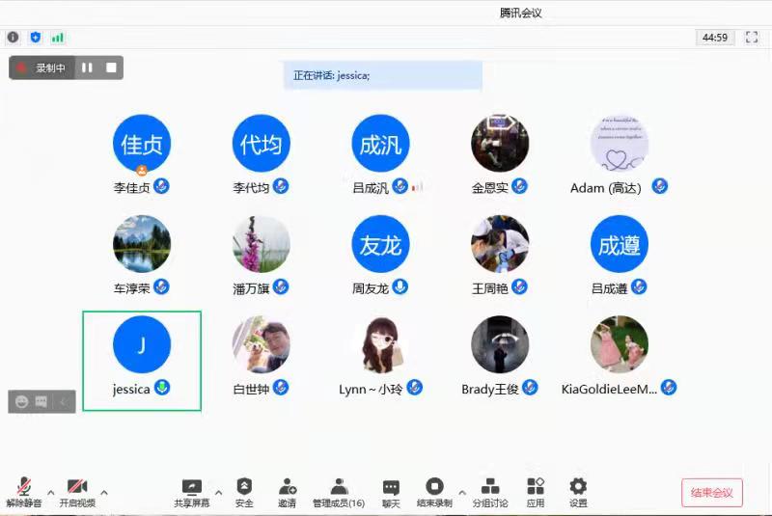Viewport: 772px width, 516px height.
Task: Expand the 共享屏幕 share options arrow
Action: tap(218, 492)
